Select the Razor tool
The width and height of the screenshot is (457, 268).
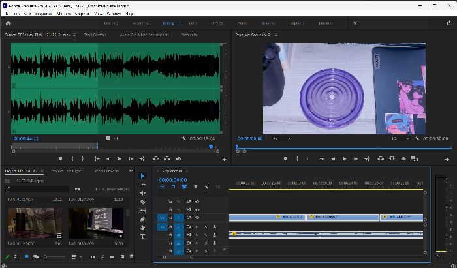142,201
